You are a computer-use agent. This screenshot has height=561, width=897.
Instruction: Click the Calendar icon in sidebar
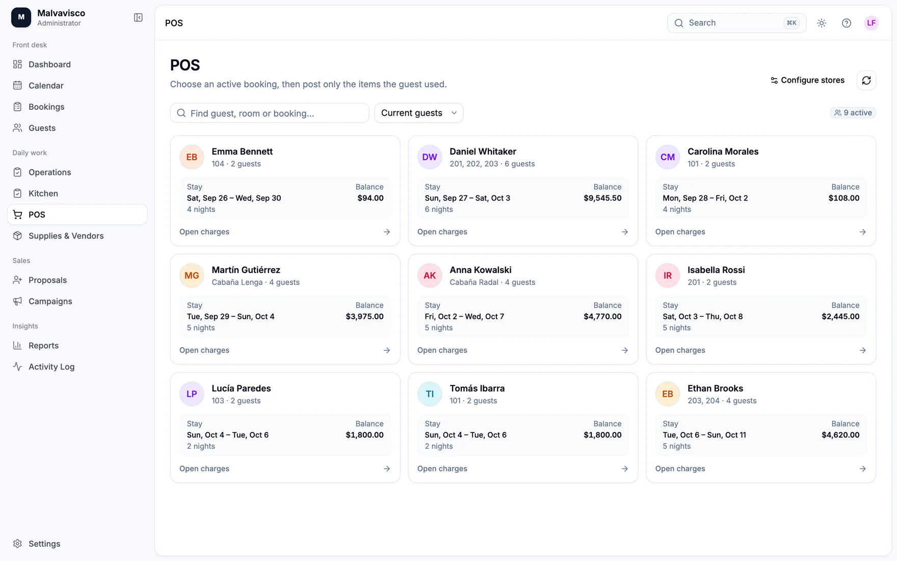[x=17, y=86]
